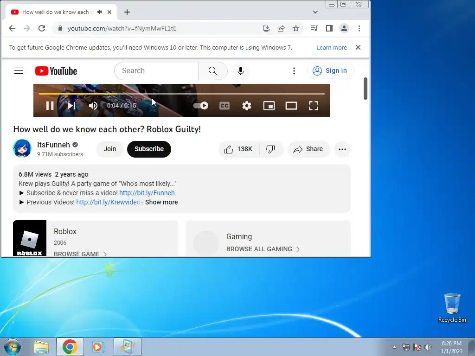Open Windows Media Player from taskbar
The width and height of the screenshot is (475, 356).
click(98, 347)
